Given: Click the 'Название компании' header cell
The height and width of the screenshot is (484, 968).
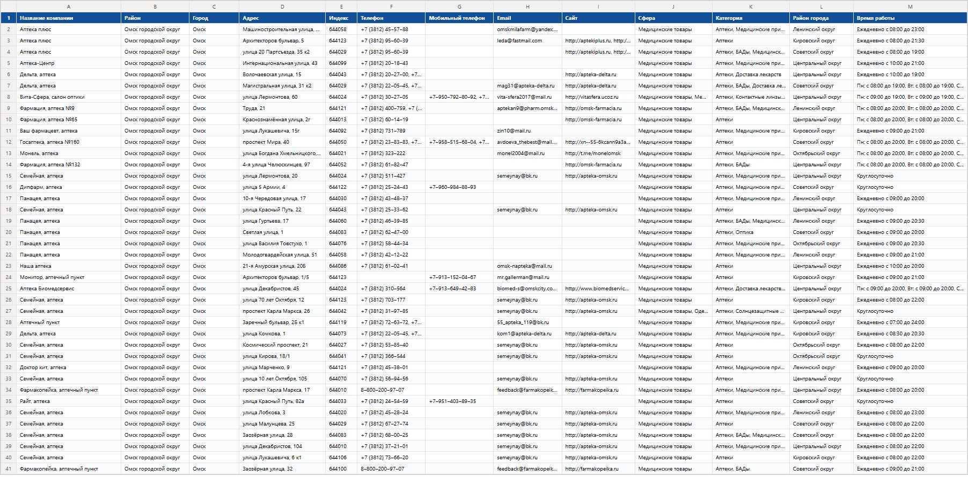Looking at the screenshot, I should 69,18.
